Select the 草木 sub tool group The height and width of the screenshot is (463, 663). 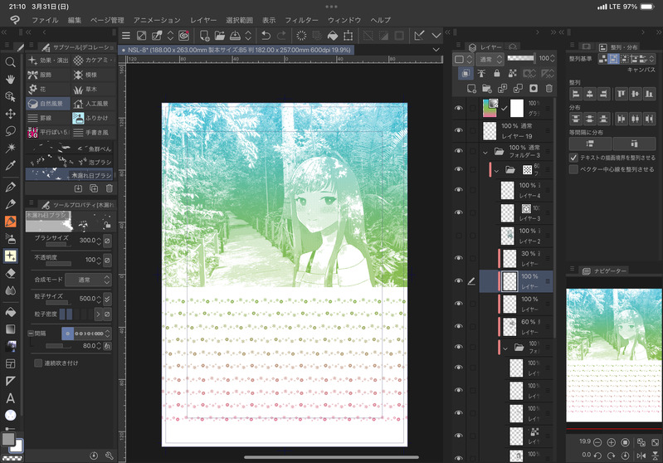coord(94,90)
